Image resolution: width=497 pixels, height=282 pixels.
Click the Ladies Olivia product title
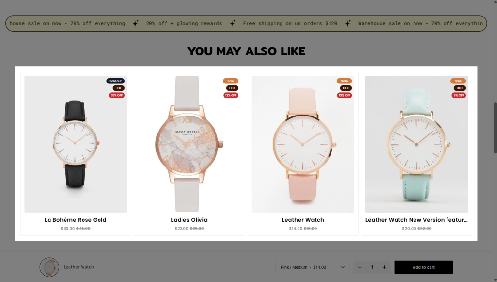(x=189, y=220)
